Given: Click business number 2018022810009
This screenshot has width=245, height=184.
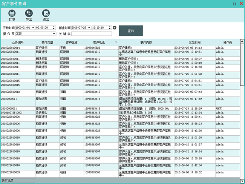Looking at the screenshot, I should pos(10,172).
